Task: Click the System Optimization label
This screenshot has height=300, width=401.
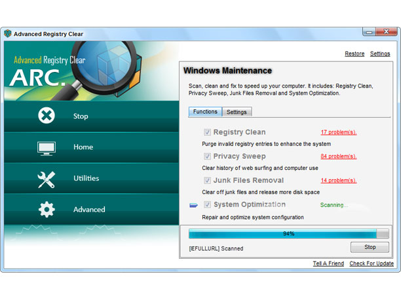Action: [x=250, y=205]
